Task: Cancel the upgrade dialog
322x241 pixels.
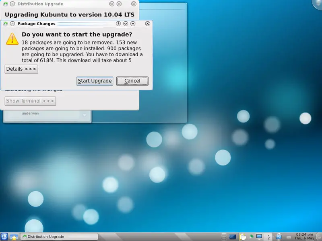Action: point(132,81)
